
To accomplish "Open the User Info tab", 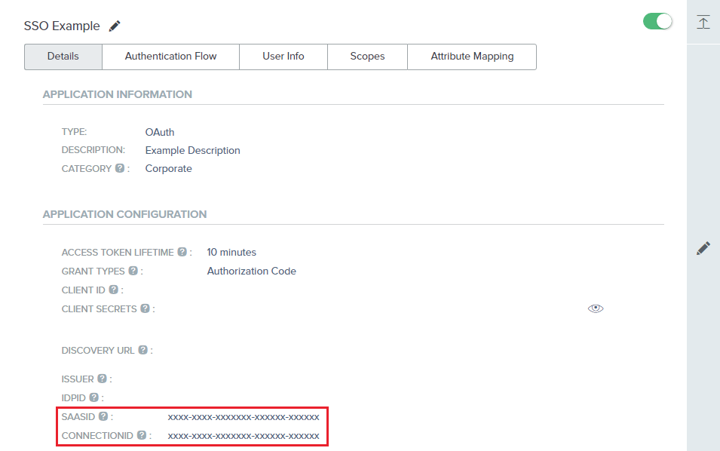I will pyautogui.click(x=283, y=56).
